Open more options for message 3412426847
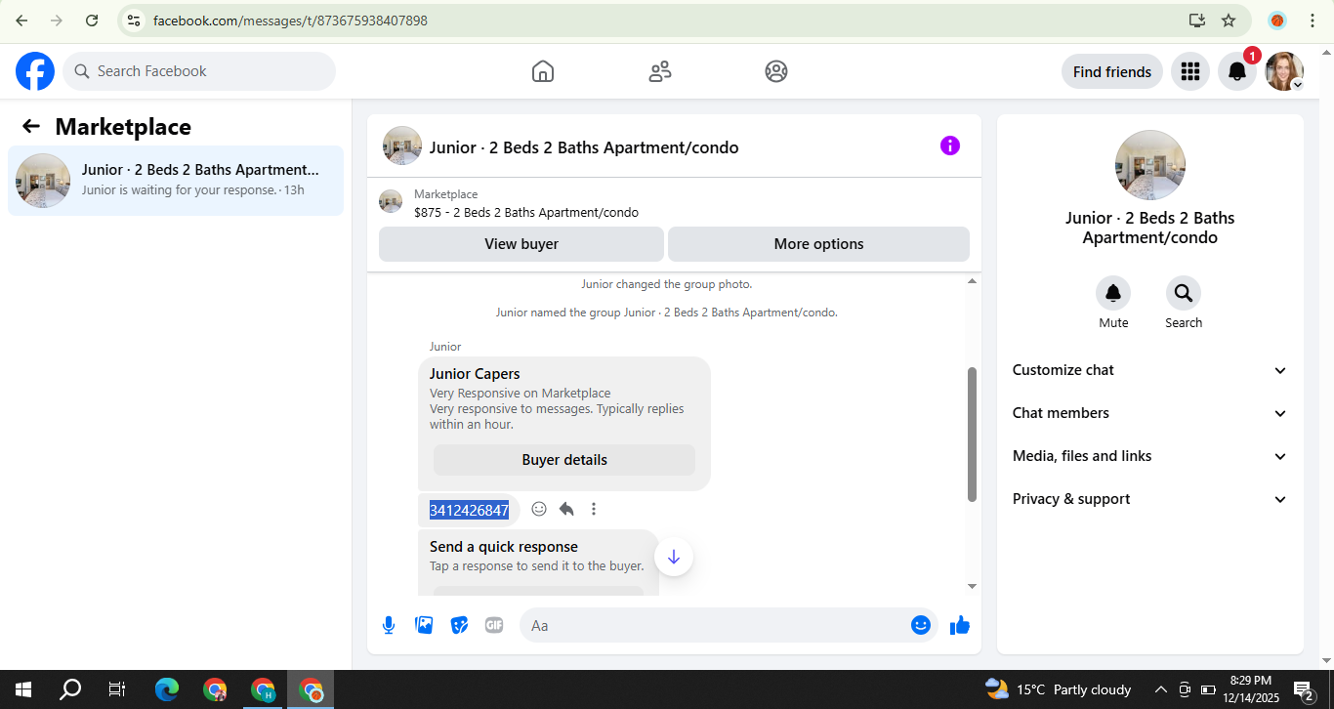This screenshot has width=1334, height=709. [594, 509]
